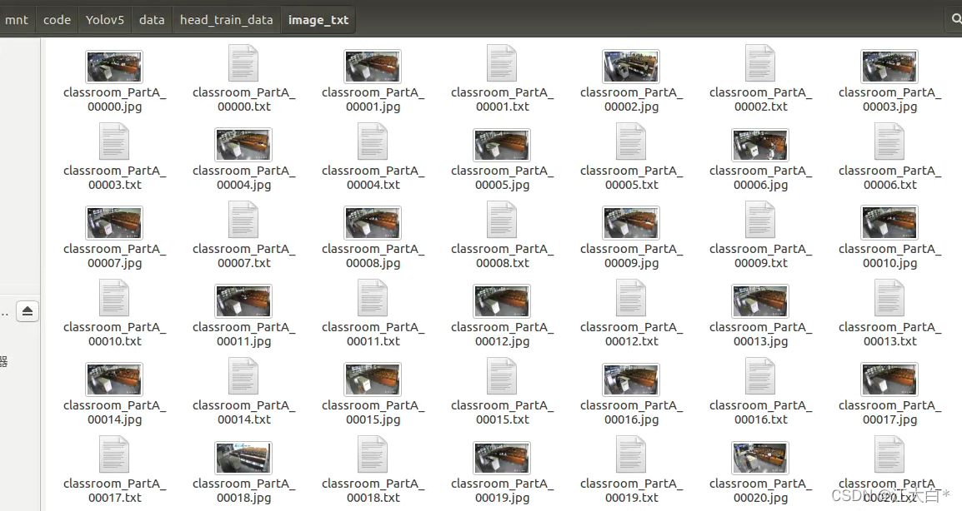Click the file name label classroom_PartA_00015.jpg
Screen dimensions: 962x511
coord(373,412)
